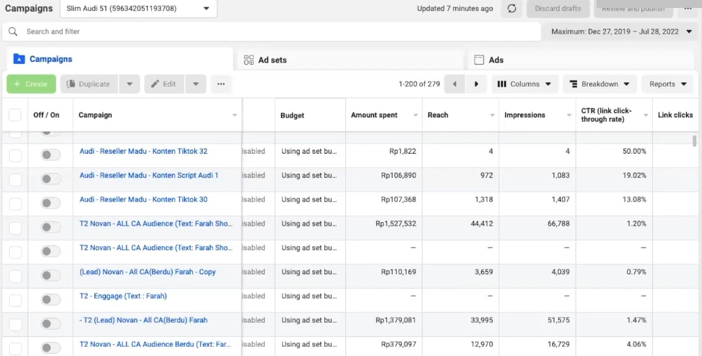Viewport: 702px width, 356px height.
Task: Click the 33,995 reach value
Action: coord(482,320)
